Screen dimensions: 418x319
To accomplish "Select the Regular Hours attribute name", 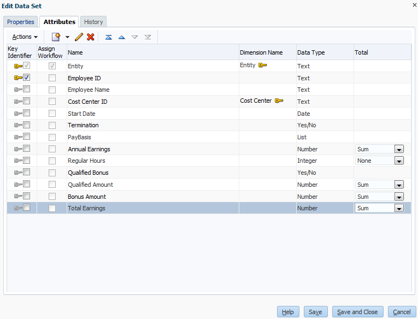I will tap(86, 161).
